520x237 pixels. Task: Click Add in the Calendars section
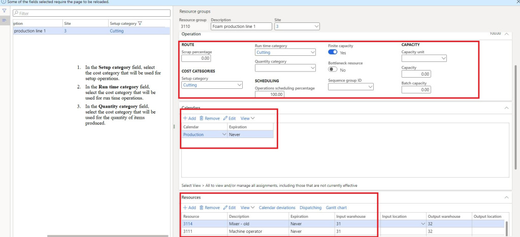pos(189,118)
